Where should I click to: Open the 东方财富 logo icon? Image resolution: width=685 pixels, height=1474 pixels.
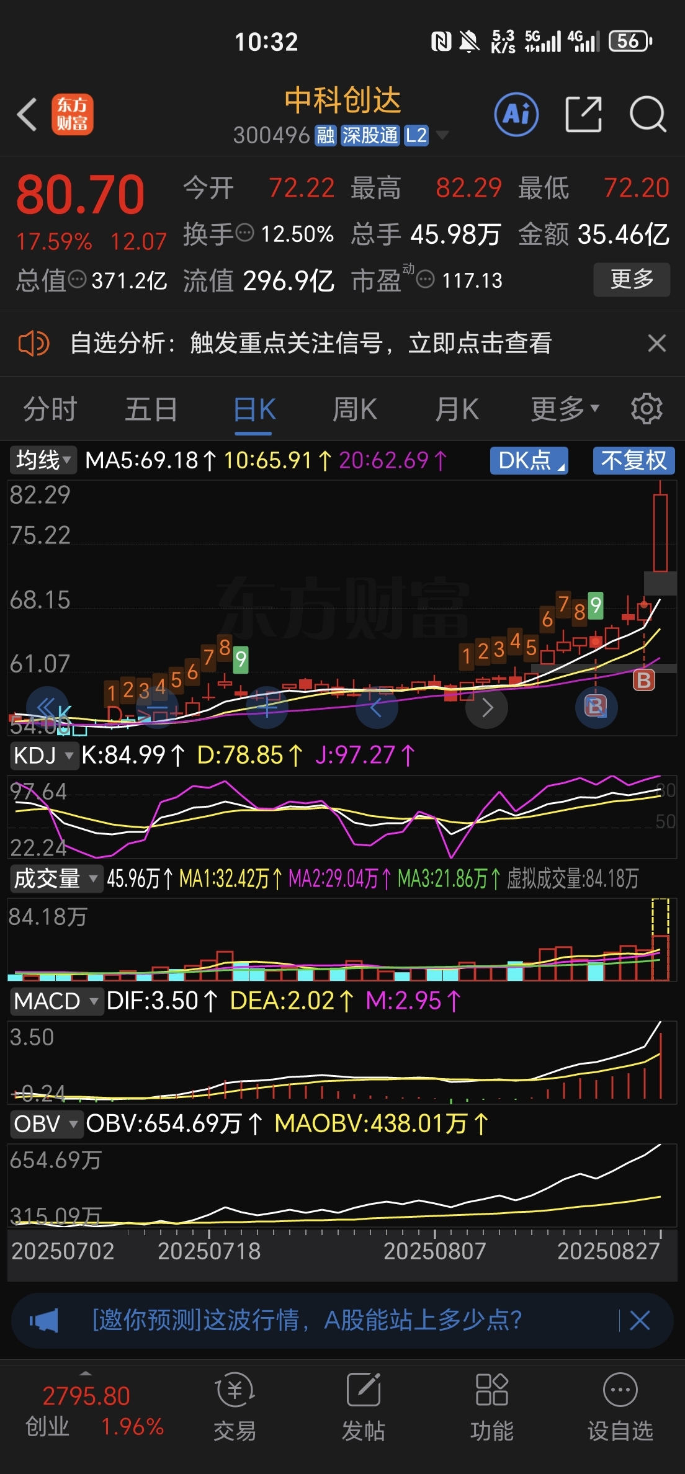[x=72, y=115]
